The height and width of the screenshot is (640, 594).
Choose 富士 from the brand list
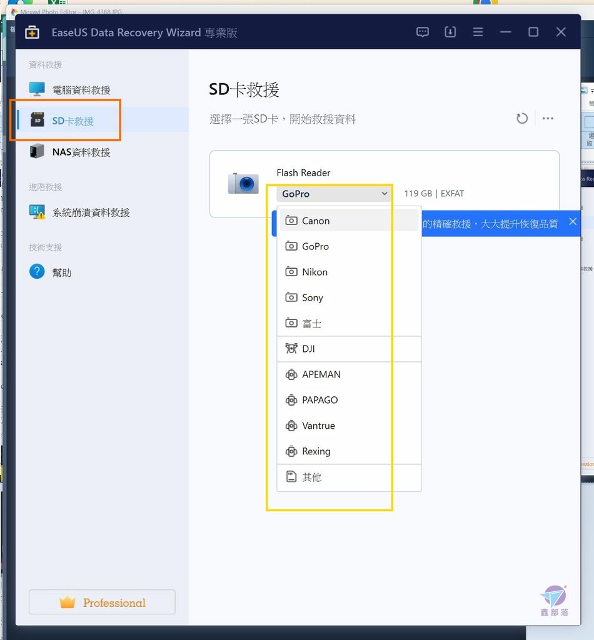click(x=349, y=323)
